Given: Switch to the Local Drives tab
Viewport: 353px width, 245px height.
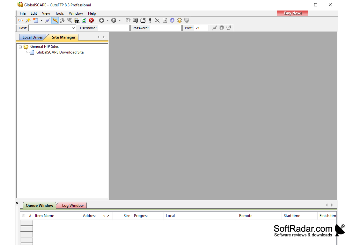Looking at the screenshot, I should coord(33,37).
